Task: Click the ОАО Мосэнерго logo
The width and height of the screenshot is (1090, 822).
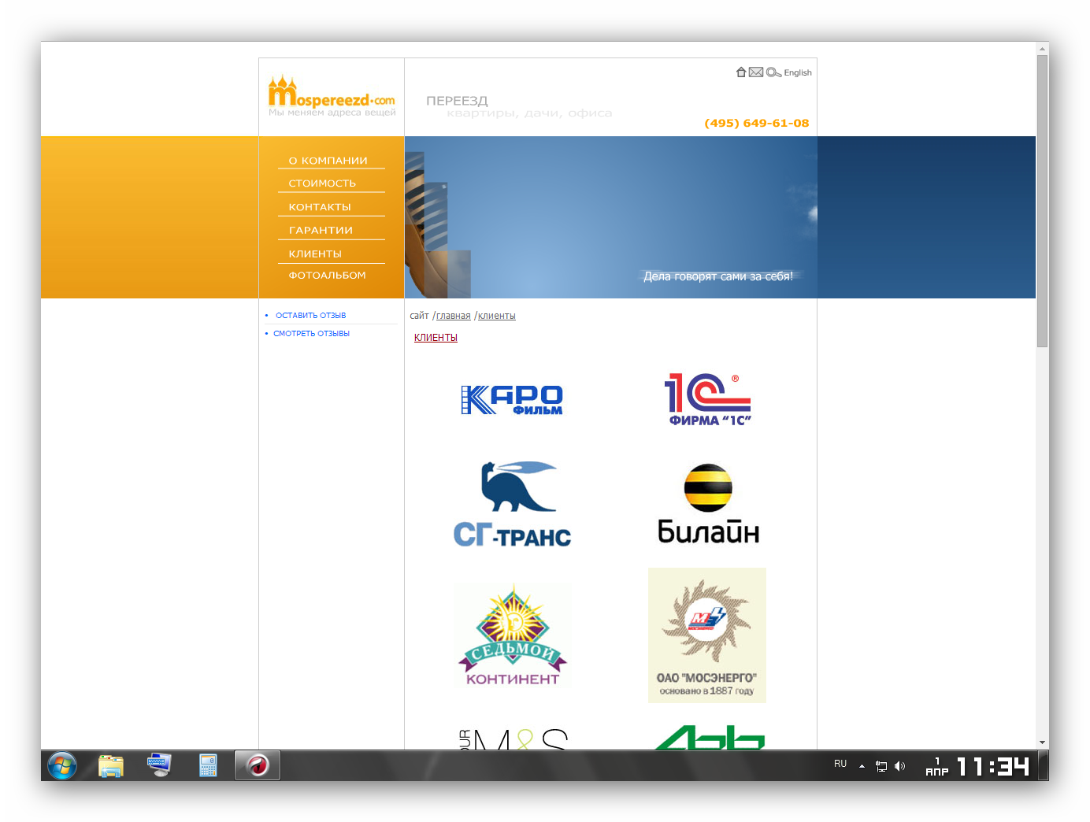Action: 707,635
